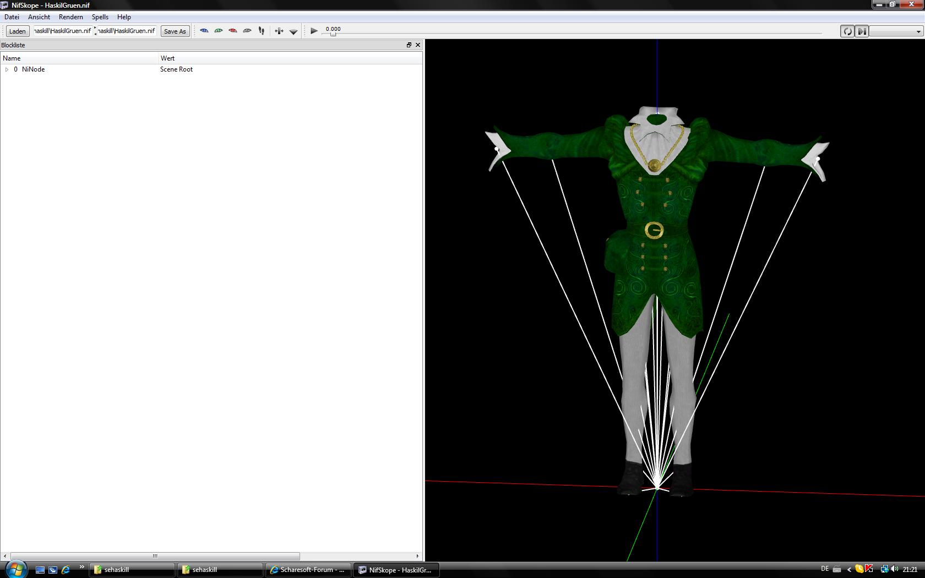Click the load file path input field
The width and height of the screenshot is (925, 578).
[x=62, y=31]
